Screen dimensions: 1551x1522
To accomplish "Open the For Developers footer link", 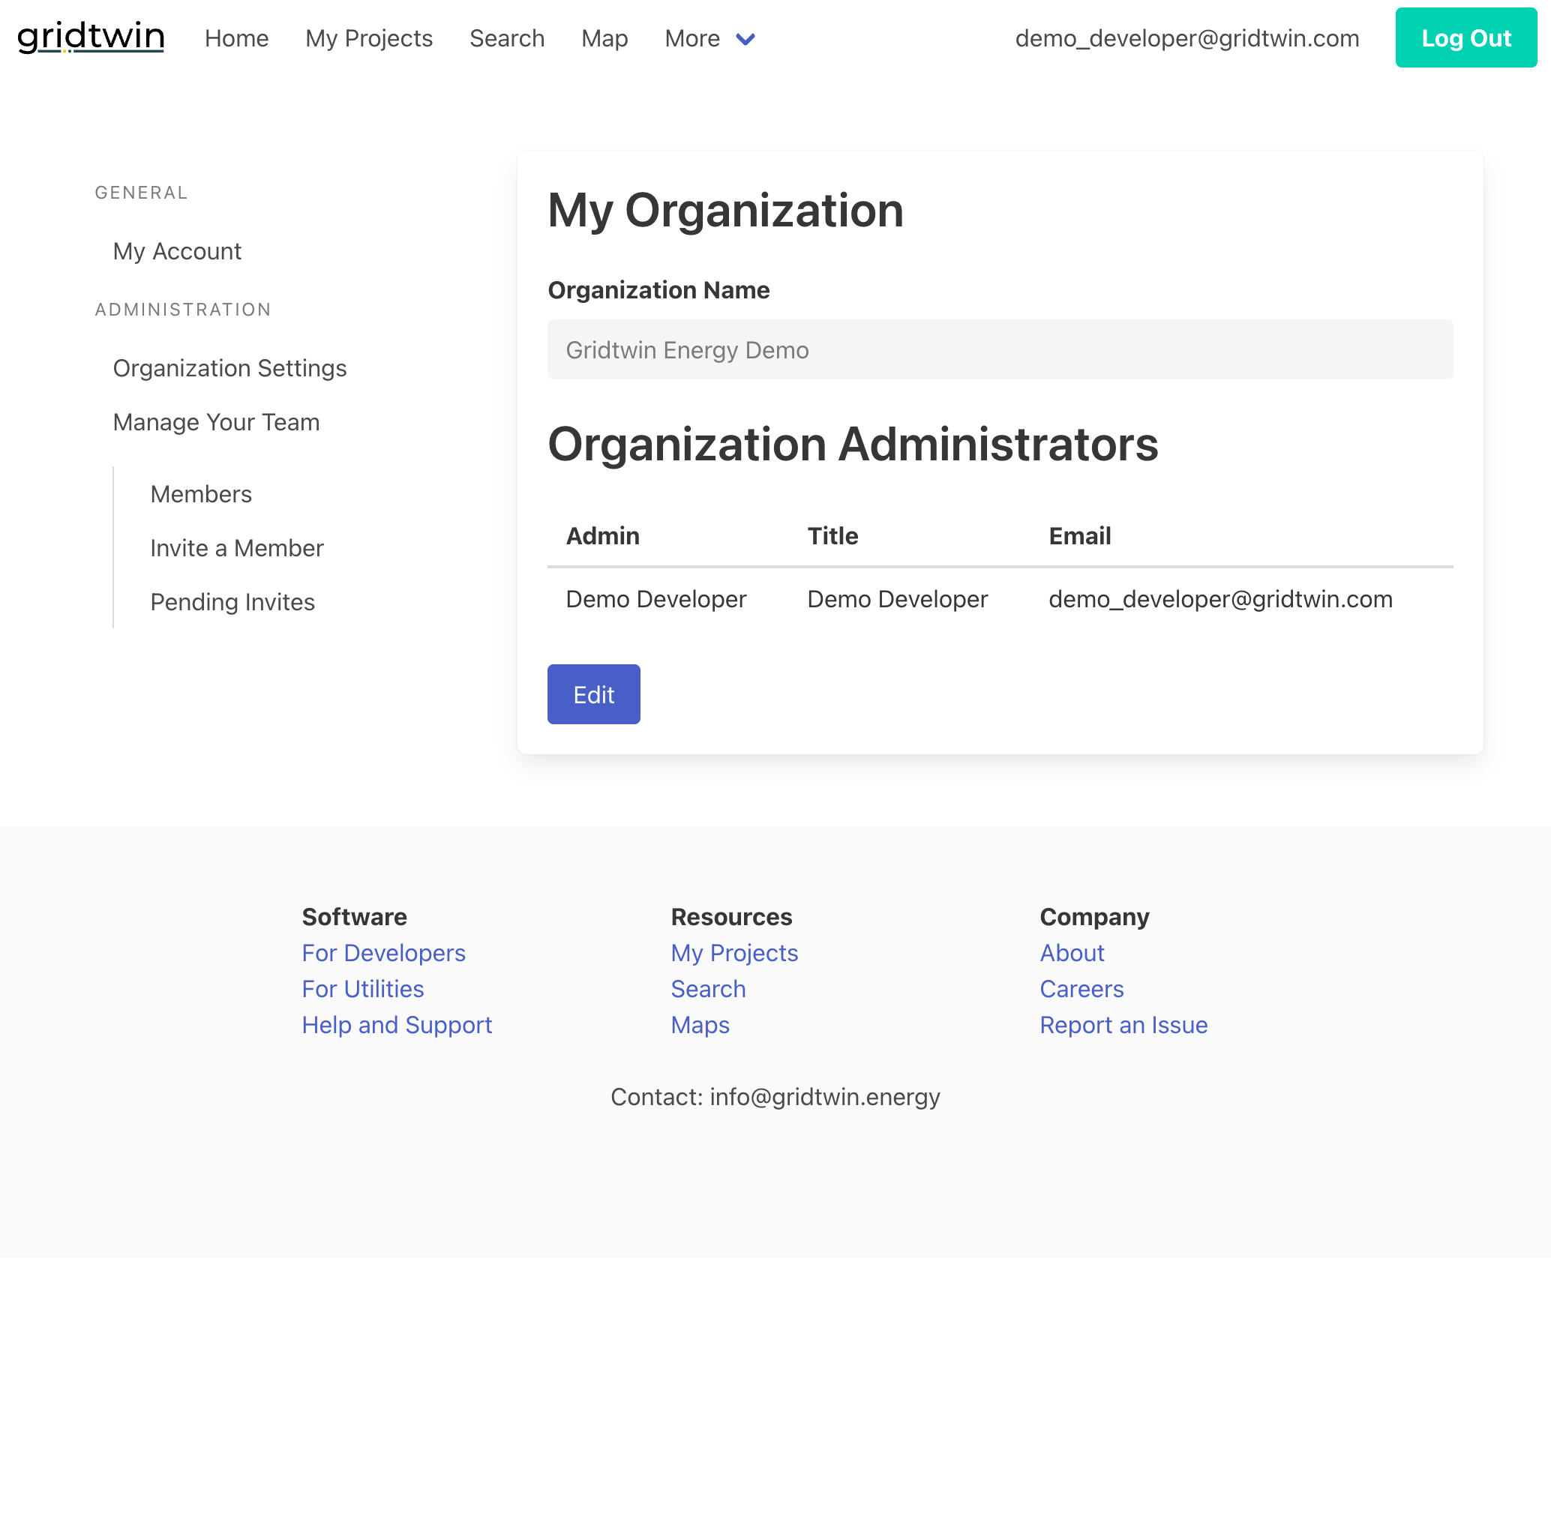I will [384, 952].
